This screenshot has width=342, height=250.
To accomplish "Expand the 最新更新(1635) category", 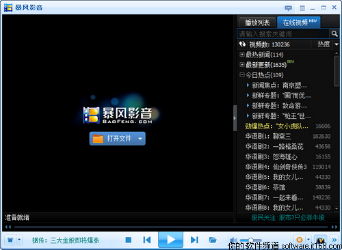I will pyautogui.click(x=242, y=65).
